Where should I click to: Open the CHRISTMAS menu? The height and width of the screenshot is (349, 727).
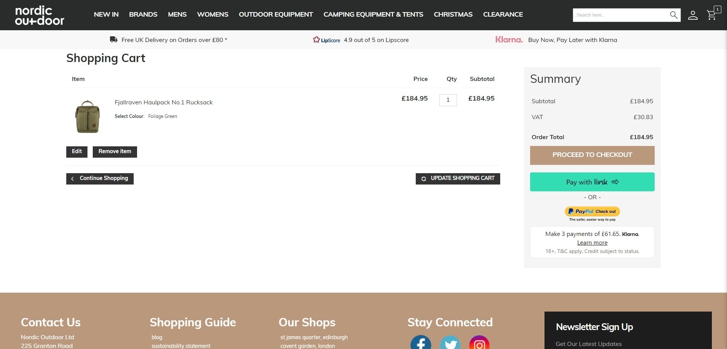453,14
